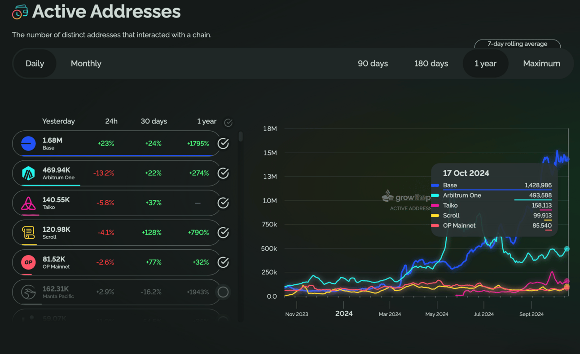Select the Daily view tab
Image resolution: width=580 pixels, height=354 pixels.
35,64
